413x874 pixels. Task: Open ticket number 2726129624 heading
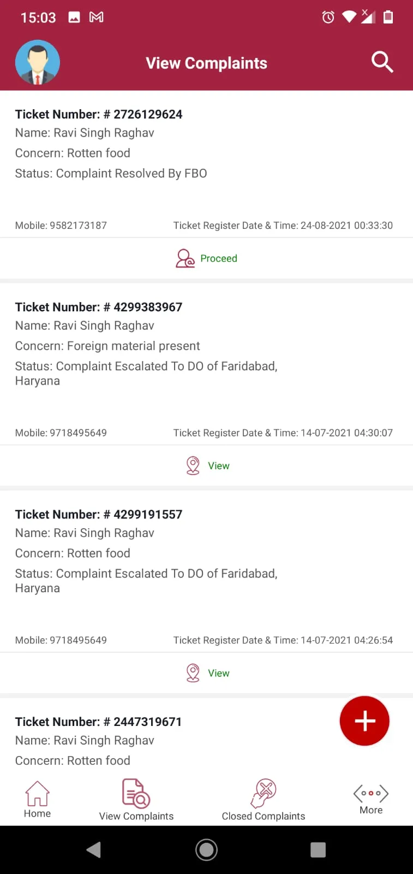[99, 114]
